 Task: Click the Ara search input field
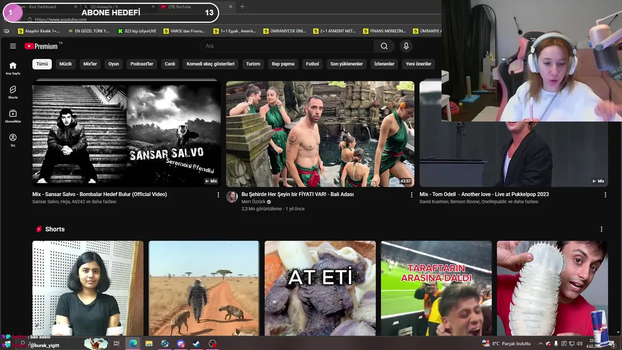click(x=287, y=46)
